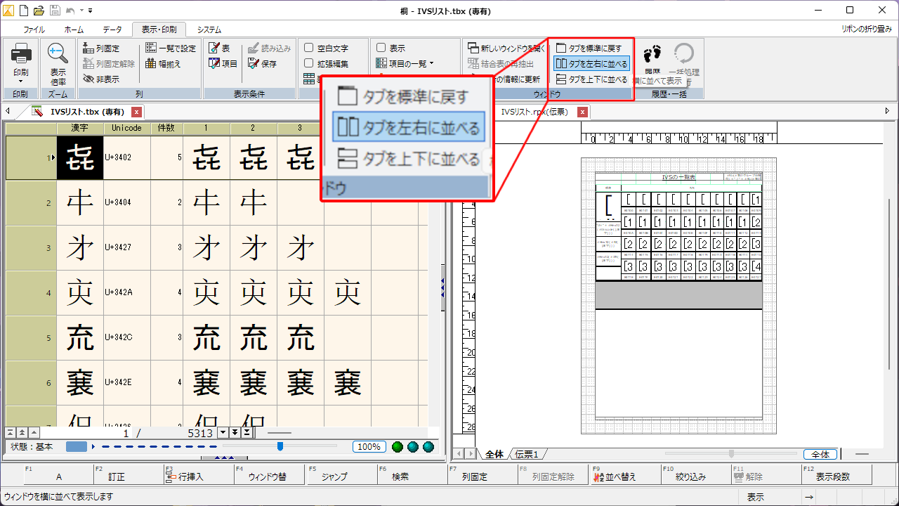Click the 列固定 column freeze icon
This screenshot has height=506, width=899.
(x=88, y=48)
